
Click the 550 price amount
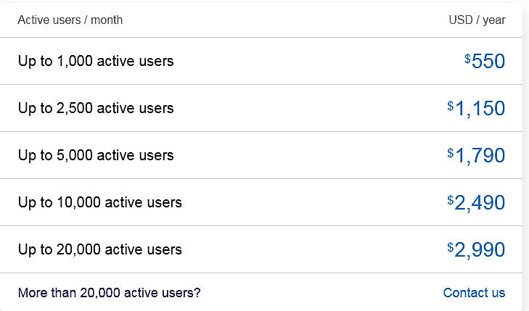click(x=488, y=62)
